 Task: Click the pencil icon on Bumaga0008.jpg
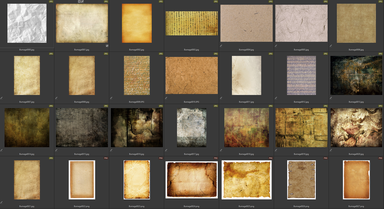(x=56, y=98)
